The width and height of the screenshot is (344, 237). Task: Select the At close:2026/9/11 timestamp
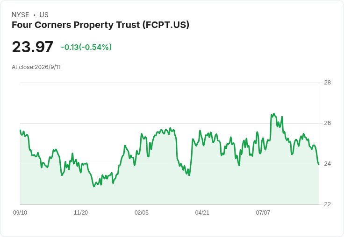(x=36, y=67)
